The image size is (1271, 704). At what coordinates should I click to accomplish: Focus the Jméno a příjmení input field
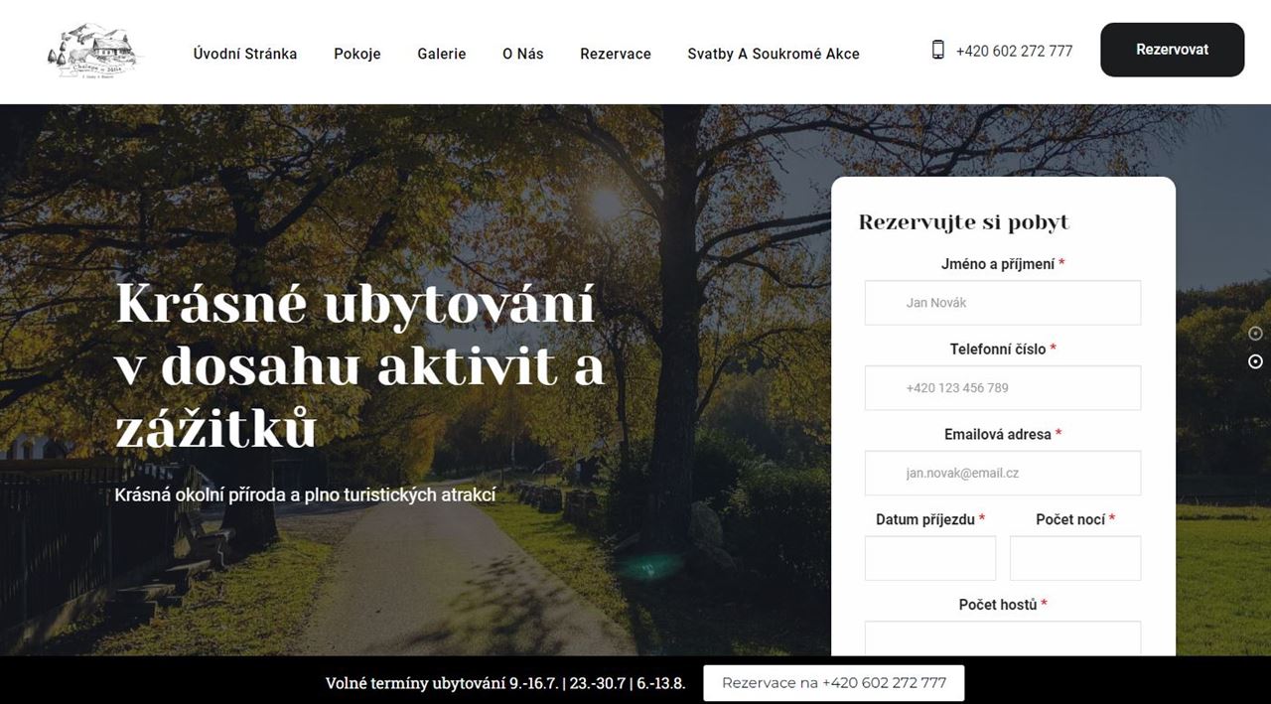1003,303
